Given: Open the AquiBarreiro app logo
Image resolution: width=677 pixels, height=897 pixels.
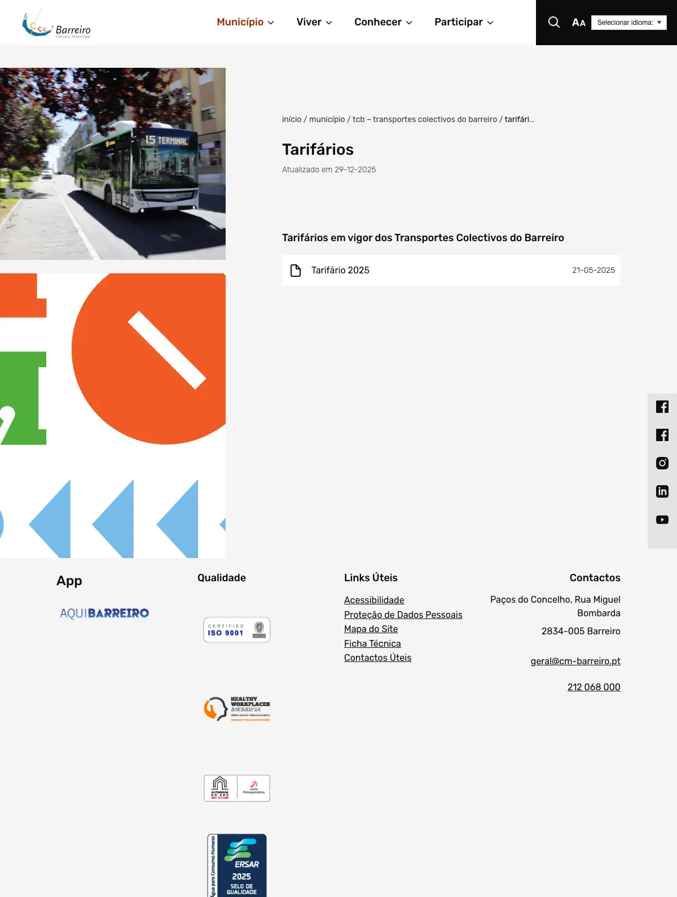Looking at the screenshot, I should 104,613.
